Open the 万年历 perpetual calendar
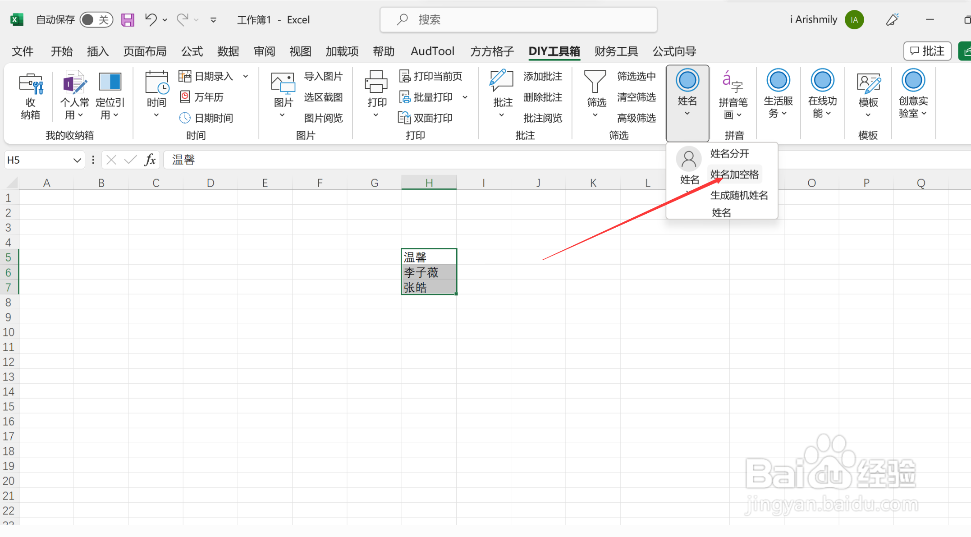This screenshot has width=971, height=537. pos(202,97)
